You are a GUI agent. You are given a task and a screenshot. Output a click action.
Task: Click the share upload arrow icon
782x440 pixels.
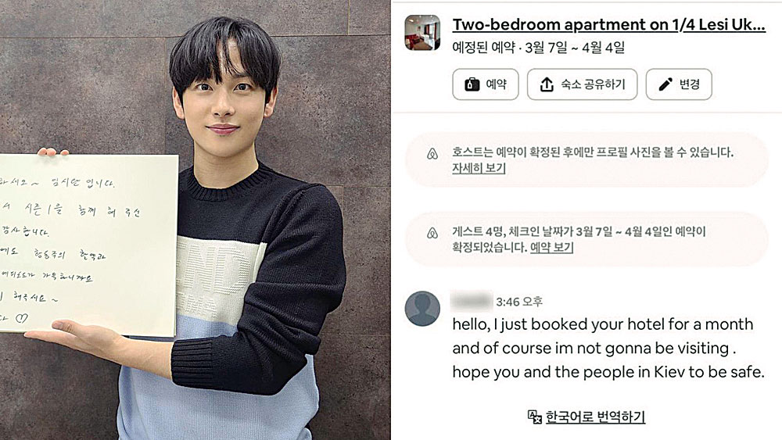point(547,84)
